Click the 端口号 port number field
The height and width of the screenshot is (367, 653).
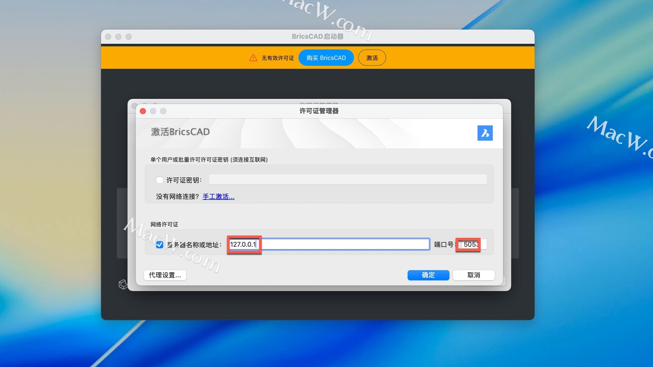(x=471, y=244)
